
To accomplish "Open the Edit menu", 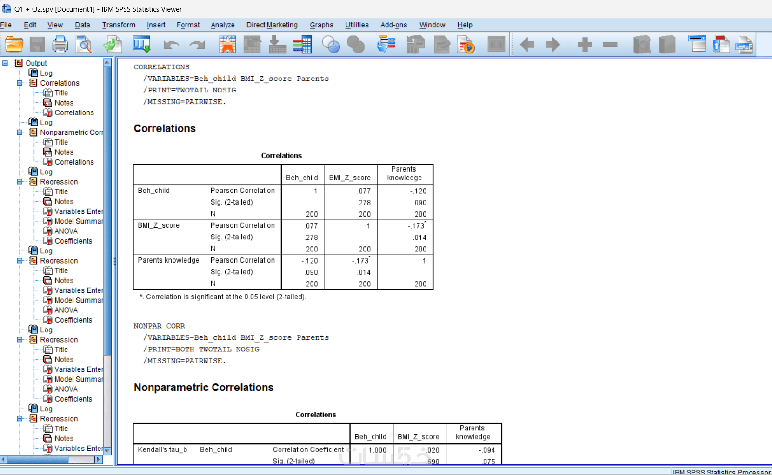I will 30,25.
